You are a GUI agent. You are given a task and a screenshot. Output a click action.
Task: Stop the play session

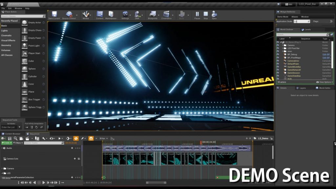pyautogui.click(x=206, y=14)
